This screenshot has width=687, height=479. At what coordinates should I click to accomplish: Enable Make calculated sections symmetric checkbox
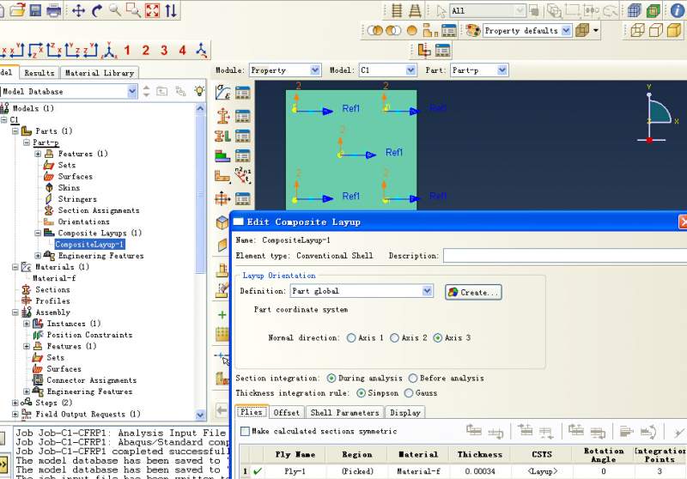click(245, 431)
